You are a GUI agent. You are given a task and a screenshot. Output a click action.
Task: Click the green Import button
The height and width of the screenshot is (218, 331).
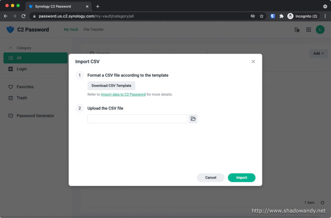click(x=242, y=178)
